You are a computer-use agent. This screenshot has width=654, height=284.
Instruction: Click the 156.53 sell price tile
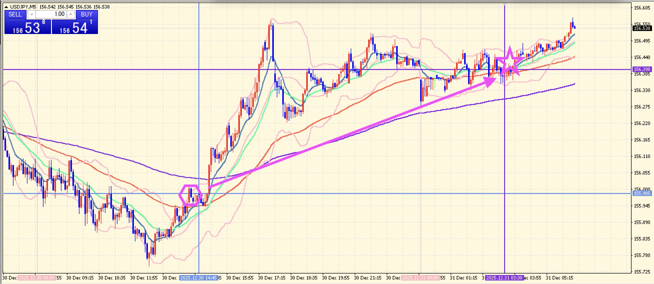click(x=28, y=27)
